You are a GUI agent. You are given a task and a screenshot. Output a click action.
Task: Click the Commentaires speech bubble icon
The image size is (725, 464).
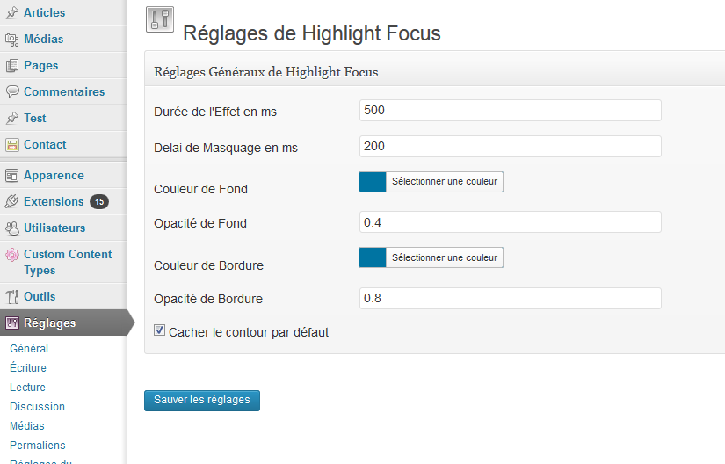[12, 92]
